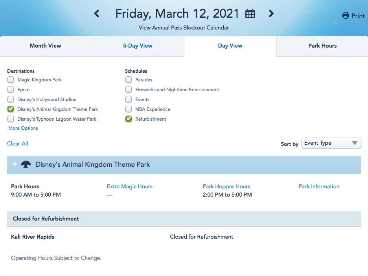Viewport: 368px width, 276px height.
Task: Go to the previous day arrow
Action: [x=96, y=13]
